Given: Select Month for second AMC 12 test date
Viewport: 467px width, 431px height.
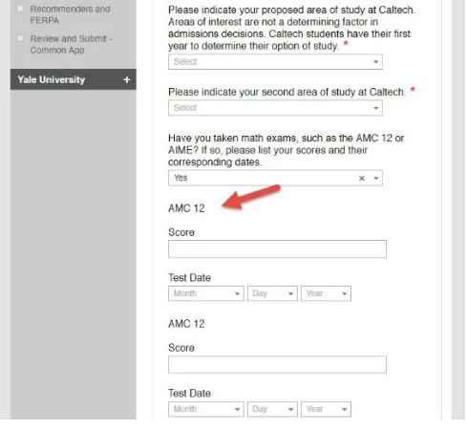Looking at the screenshot, I should pos(206,409).
